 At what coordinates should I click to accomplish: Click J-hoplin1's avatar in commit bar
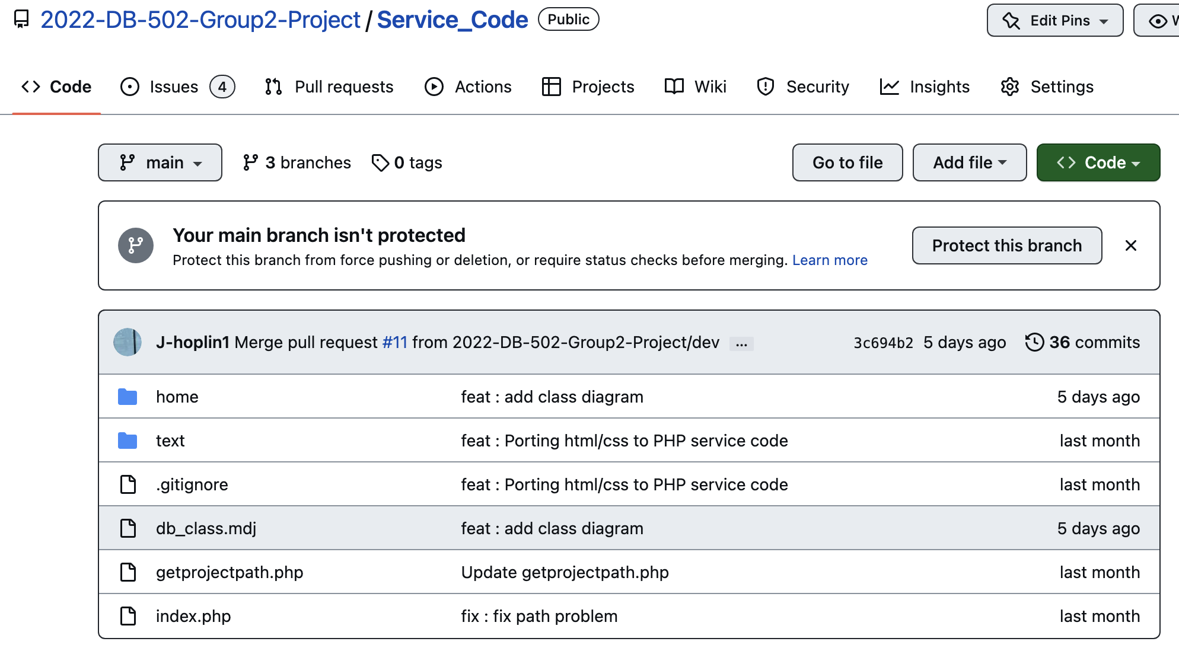128,342
